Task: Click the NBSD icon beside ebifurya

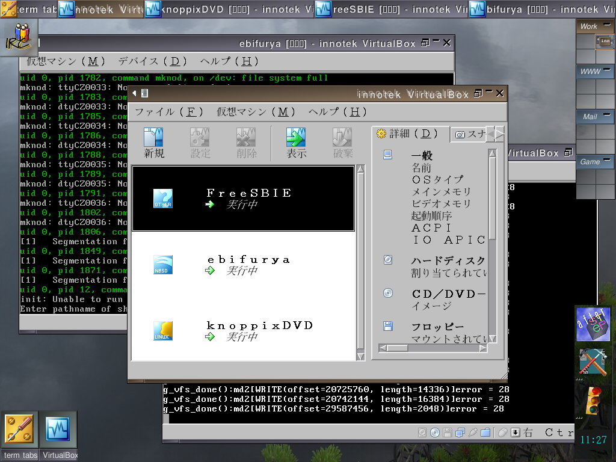Action: (163, 265)
